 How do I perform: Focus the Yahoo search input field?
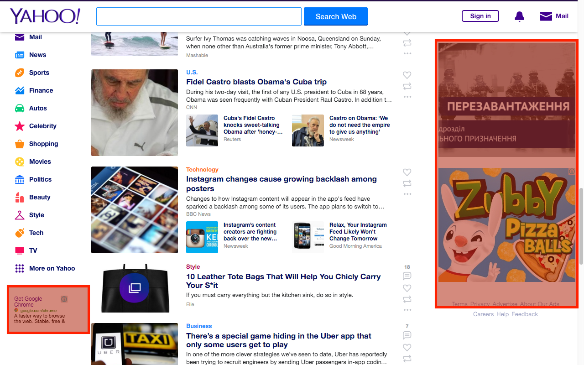click(x=199, y=16)
